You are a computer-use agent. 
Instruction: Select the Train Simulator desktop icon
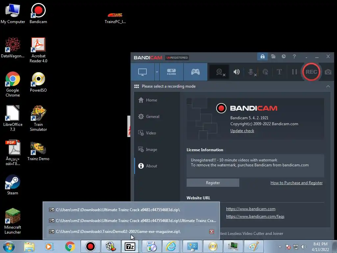click(38, 118)
